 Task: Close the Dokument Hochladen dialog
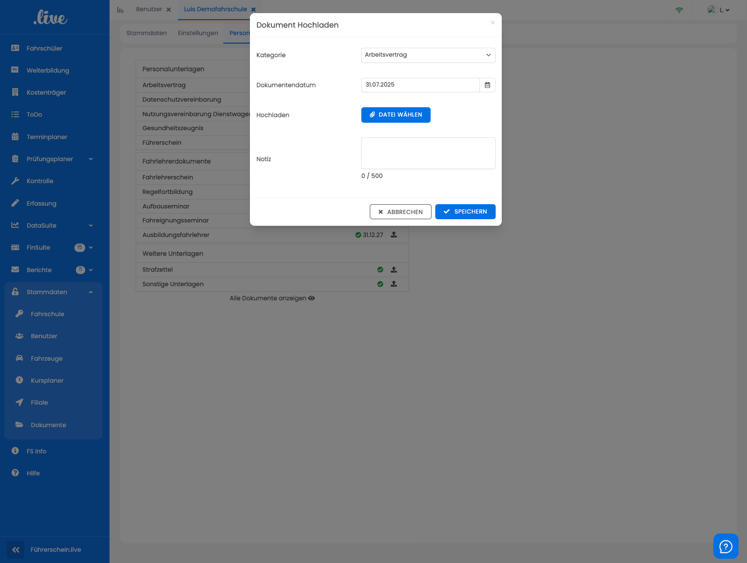click(x=492, y=22)
